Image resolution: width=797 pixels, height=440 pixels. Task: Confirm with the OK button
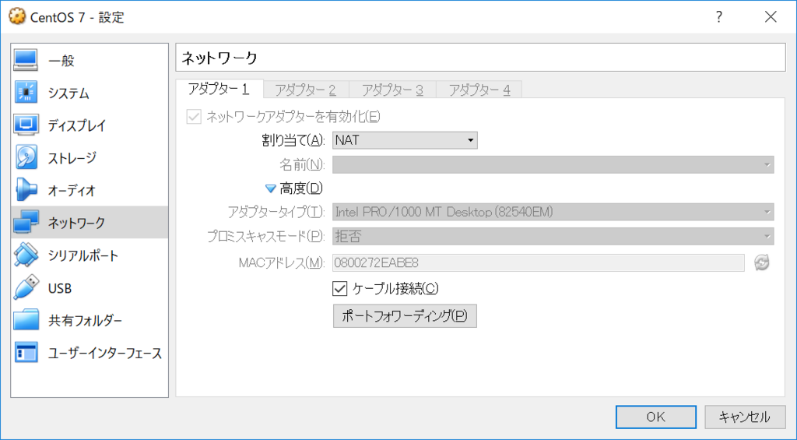655,417
